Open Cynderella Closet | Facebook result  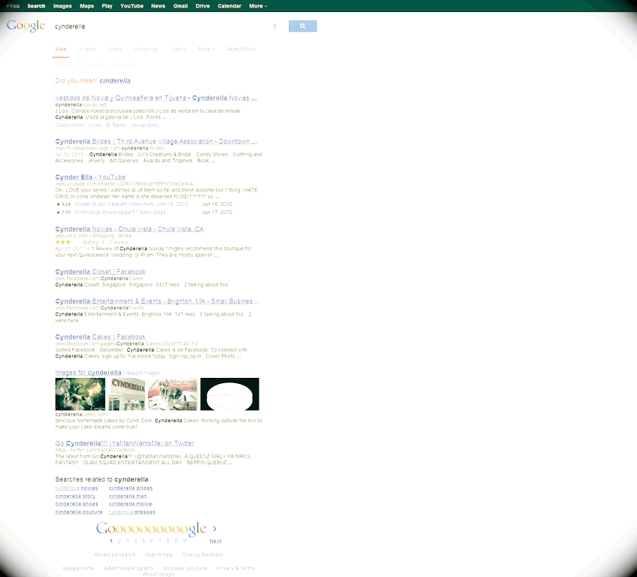[100, 271]
